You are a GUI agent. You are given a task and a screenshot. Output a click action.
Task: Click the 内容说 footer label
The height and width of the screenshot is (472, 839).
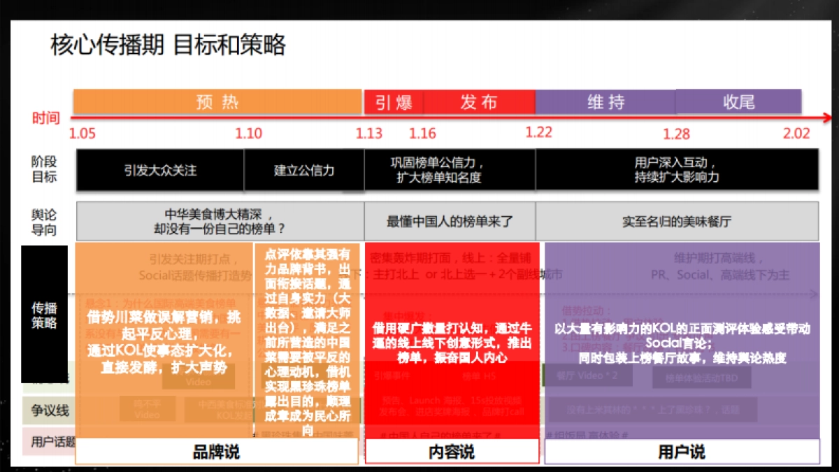point(451,451)
